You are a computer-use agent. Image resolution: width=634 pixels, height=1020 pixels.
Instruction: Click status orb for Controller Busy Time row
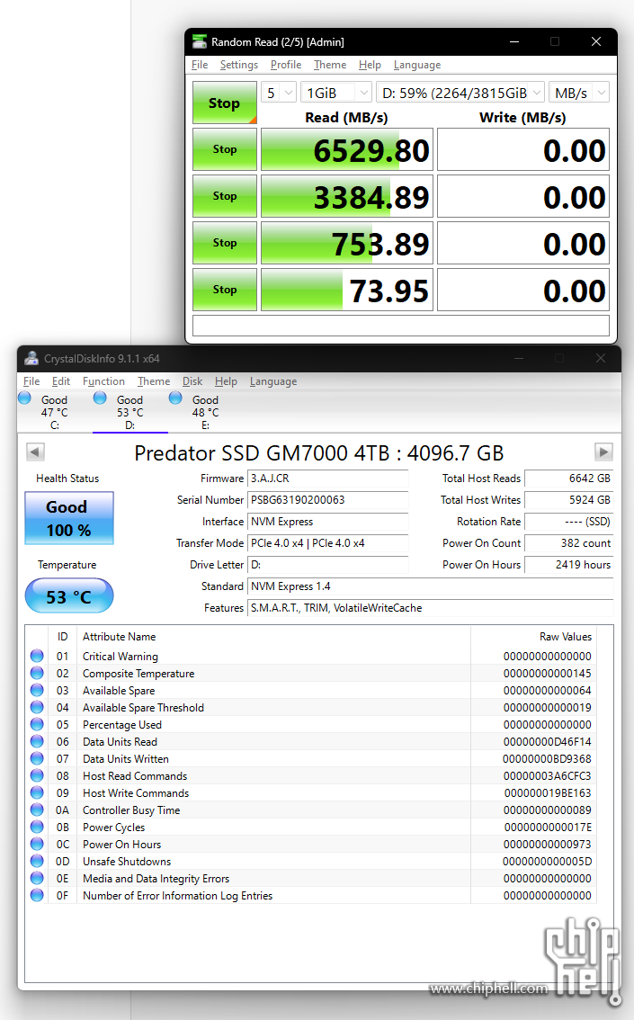tap(37, 810)
